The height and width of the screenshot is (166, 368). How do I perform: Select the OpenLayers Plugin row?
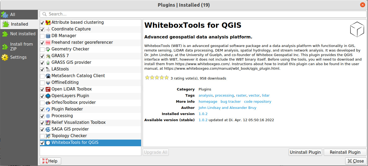click(90, 96)
